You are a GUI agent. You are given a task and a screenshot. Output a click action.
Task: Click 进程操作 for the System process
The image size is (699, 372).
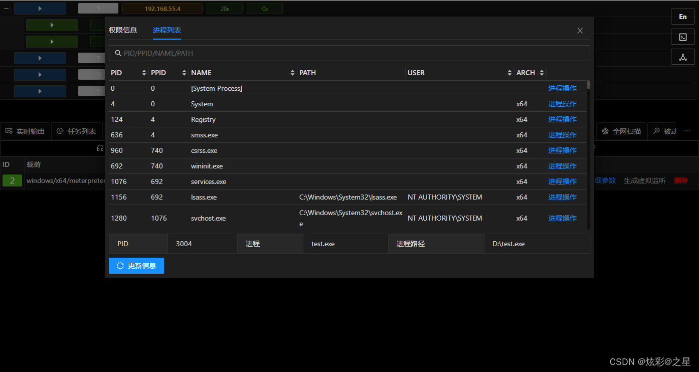click(562, 104)
